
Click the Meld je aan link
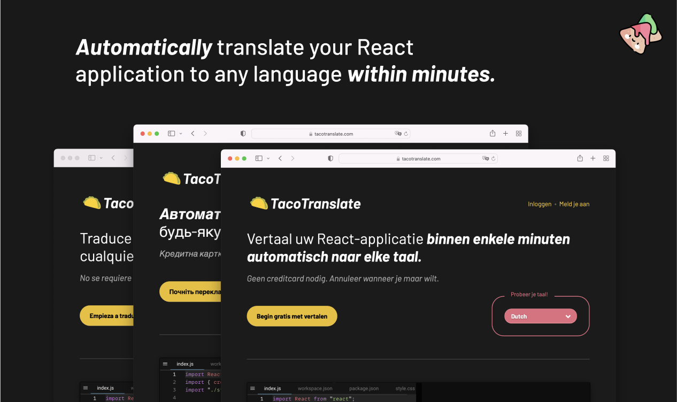tap(574, 204)
